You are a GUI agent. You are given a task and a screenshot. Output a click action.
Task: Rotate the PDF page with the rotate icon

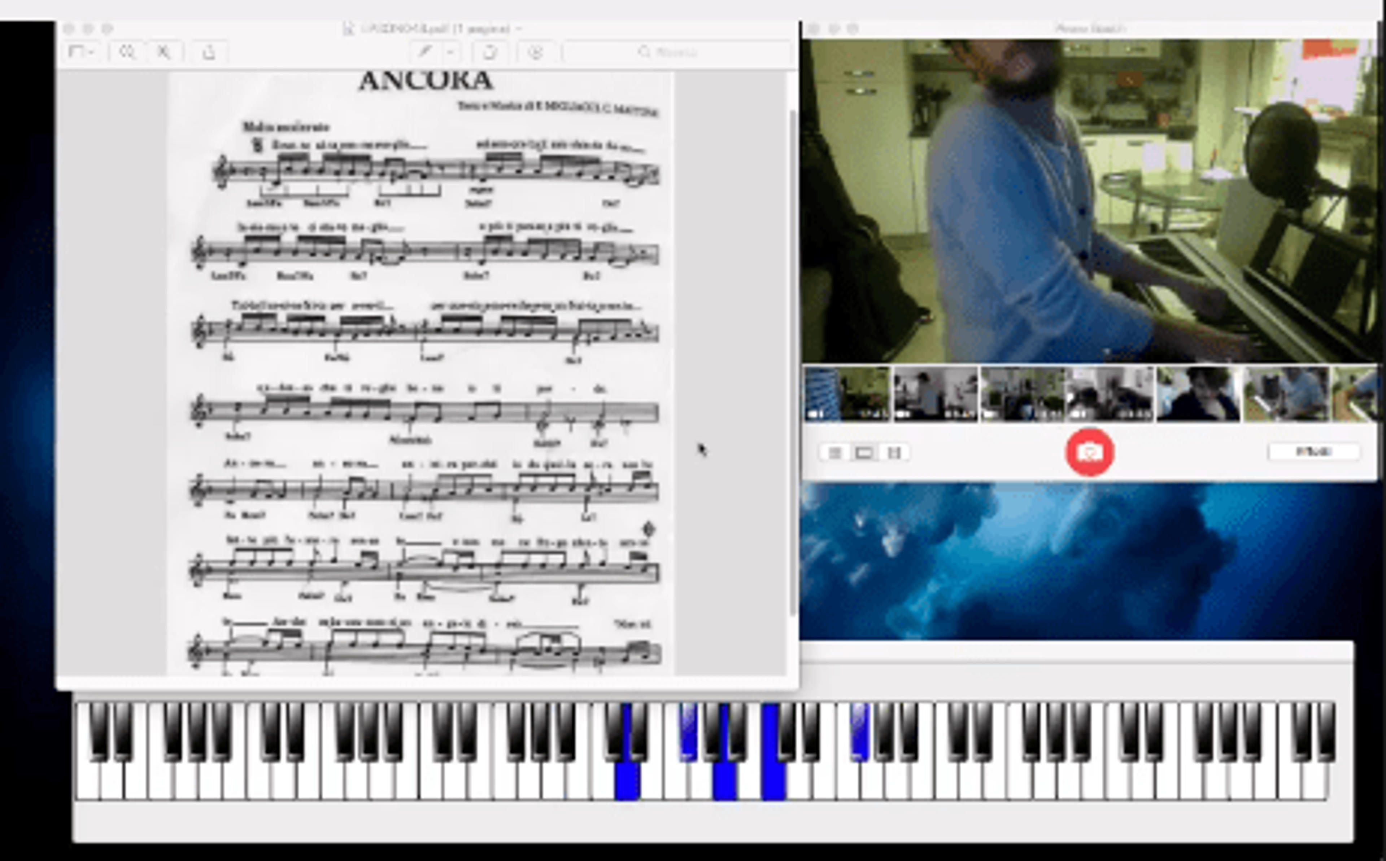point(490,52)
